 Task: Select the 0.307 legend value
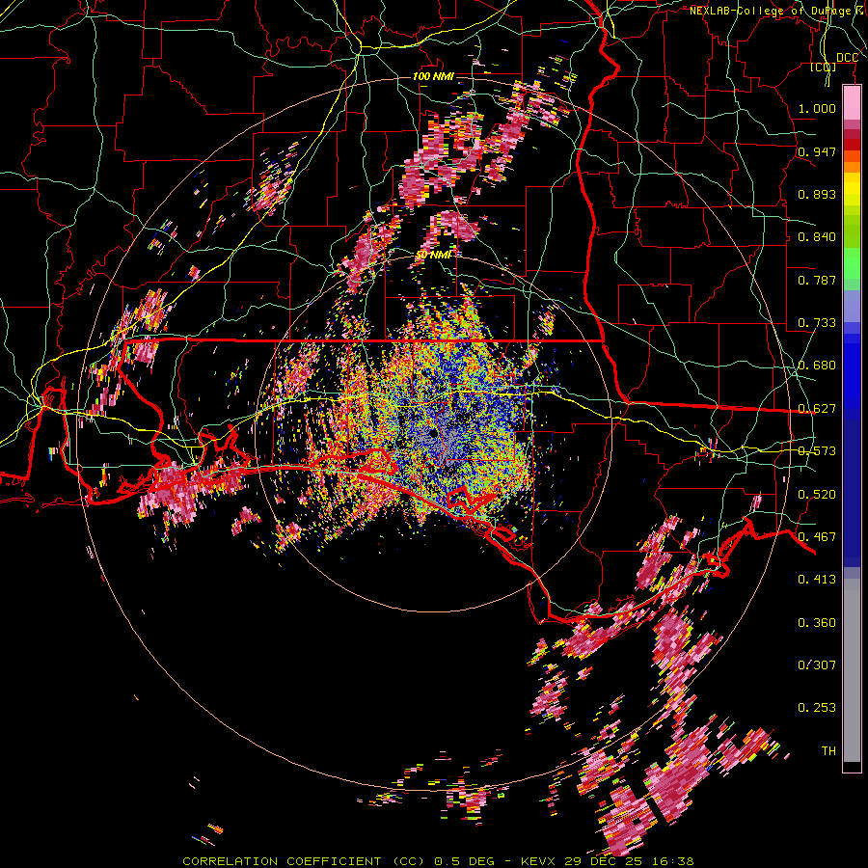pyautogui.click(x=817, y=665)
